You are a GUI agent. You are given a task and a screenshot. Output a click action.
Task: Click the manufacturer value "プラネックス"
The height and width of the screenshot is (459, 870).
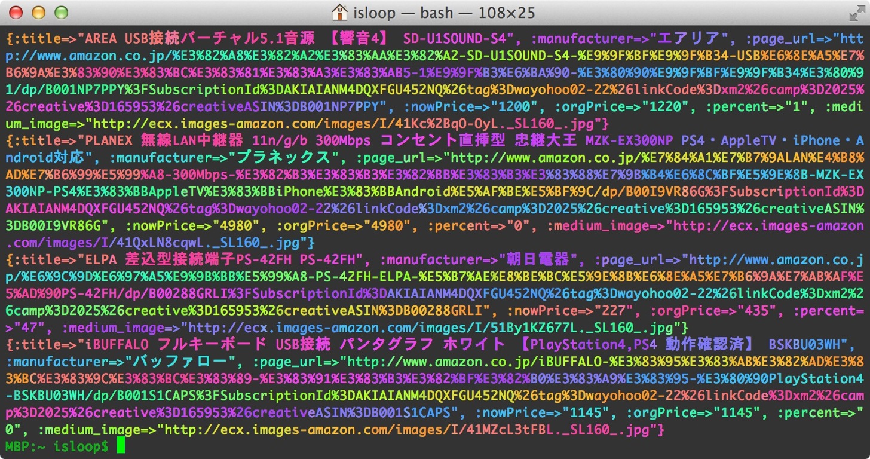point(284,158)
